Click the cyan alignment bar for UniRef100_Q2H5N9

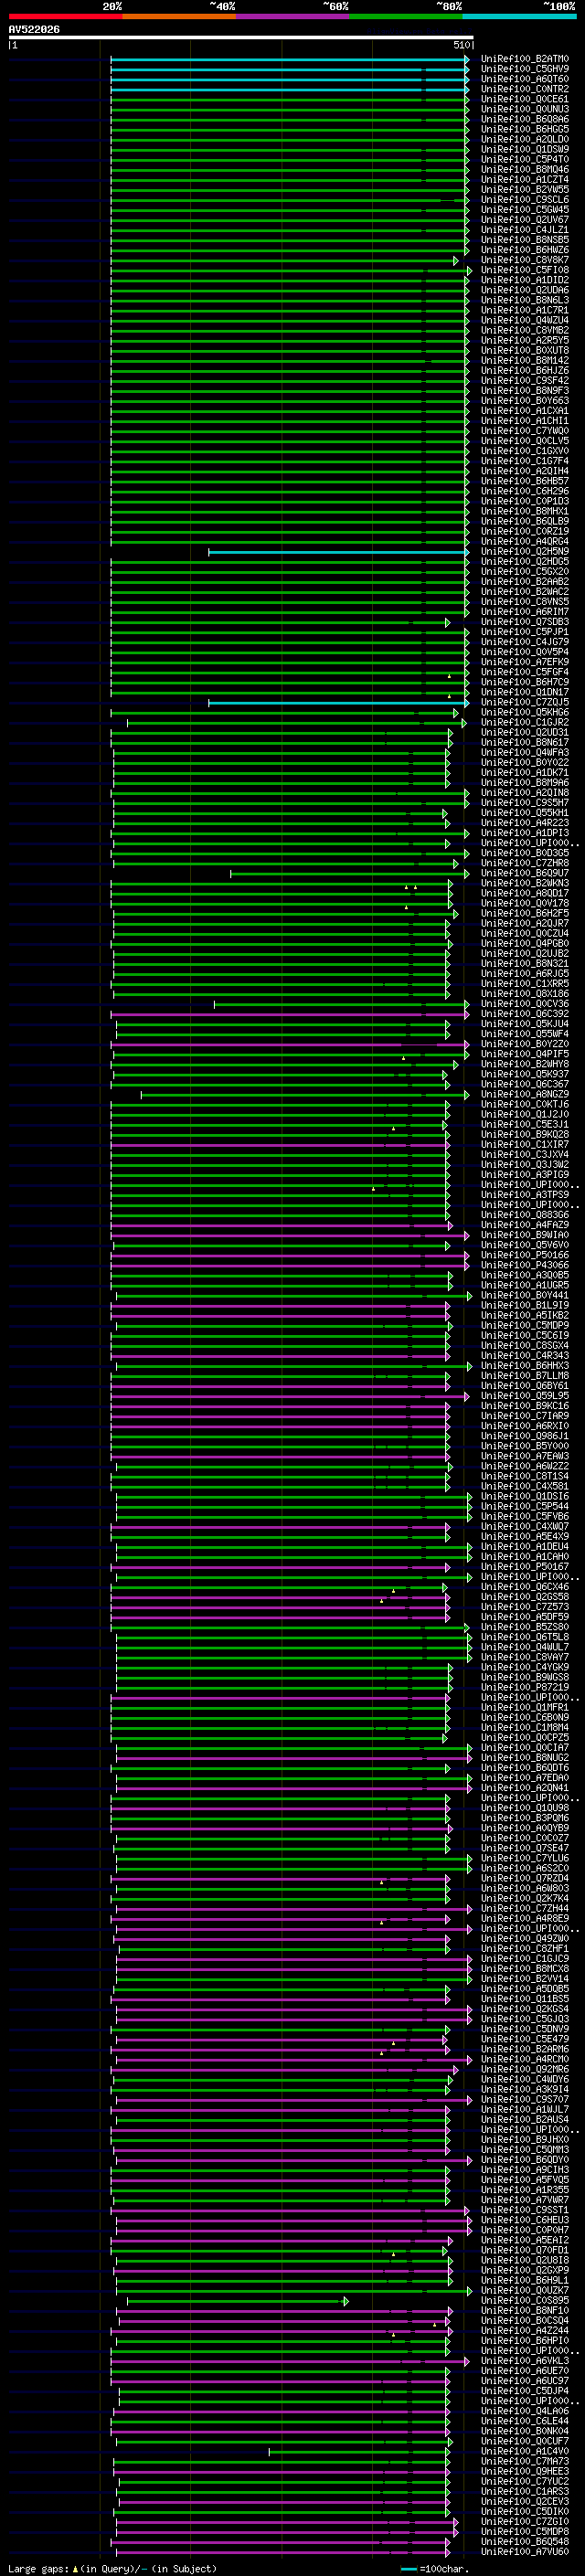[x=338, y=552]
